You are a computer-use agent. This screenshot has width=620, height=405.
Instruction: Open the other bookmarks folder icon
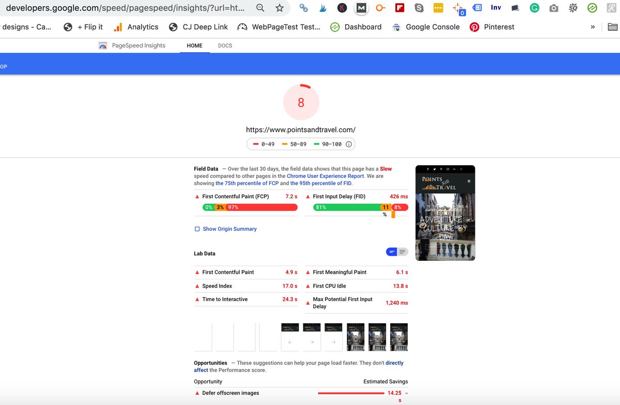click(613, 27)
